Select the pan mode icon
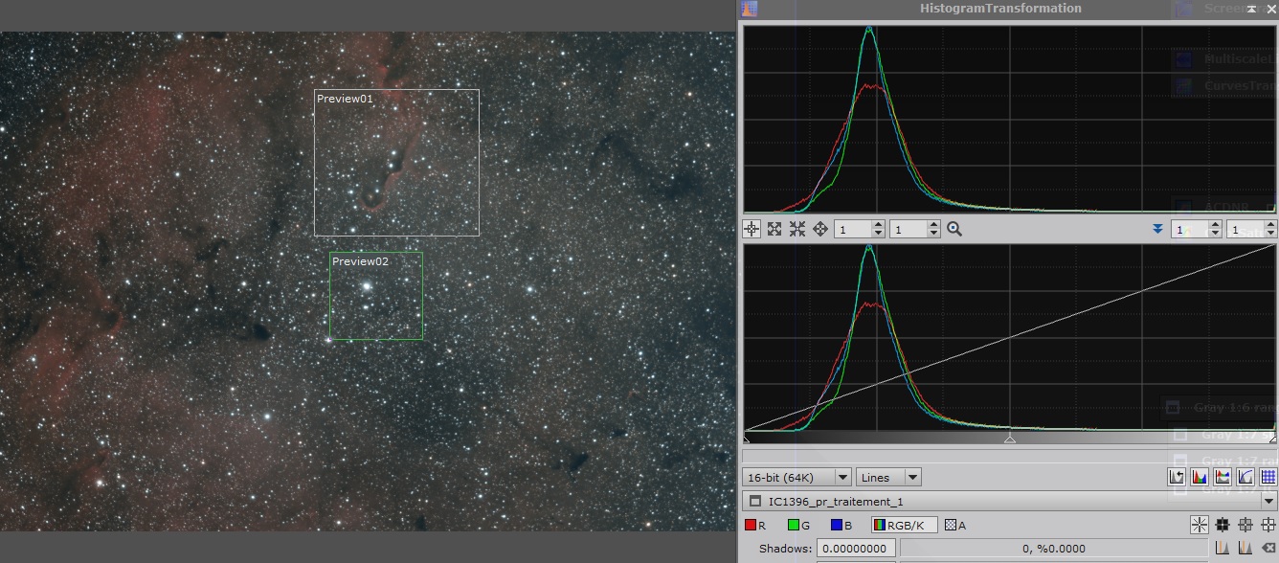Image resolution: width=1279 pixels, height=563 pixels. (x=820, y=229)
